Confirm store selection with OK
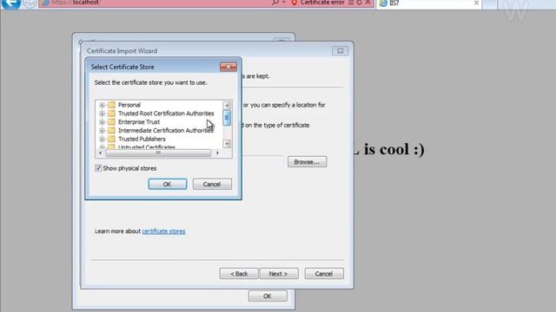The height and width of the screenshot is (312, 556). tap(168, 185)
